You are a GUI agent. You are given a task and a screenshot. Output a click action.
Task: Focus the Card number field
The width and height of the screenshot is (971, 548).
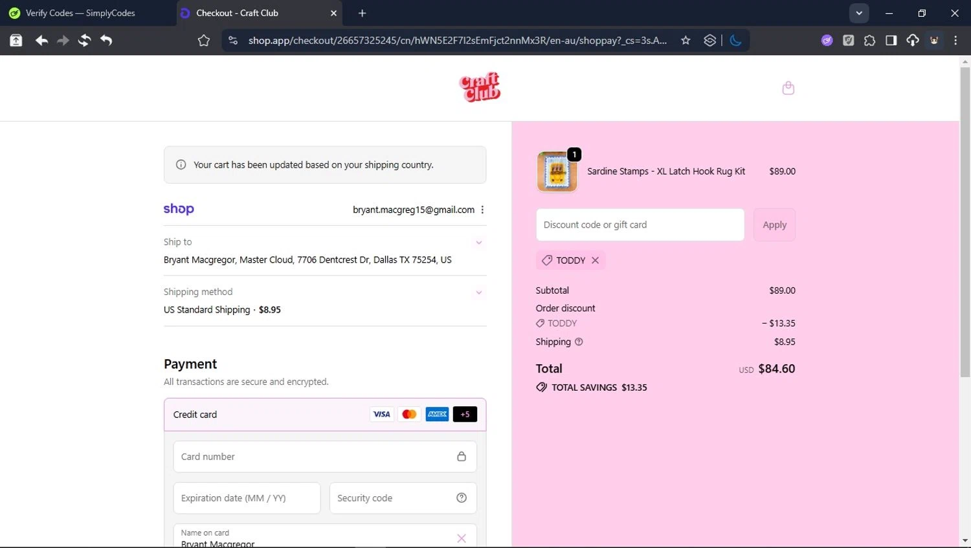[325, 457]
